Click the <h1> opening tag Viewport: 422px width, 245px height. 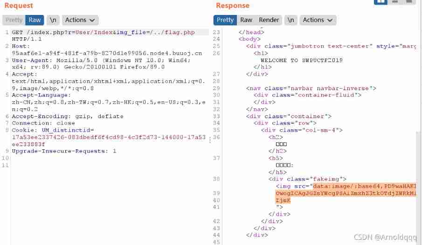coord(261,53)
